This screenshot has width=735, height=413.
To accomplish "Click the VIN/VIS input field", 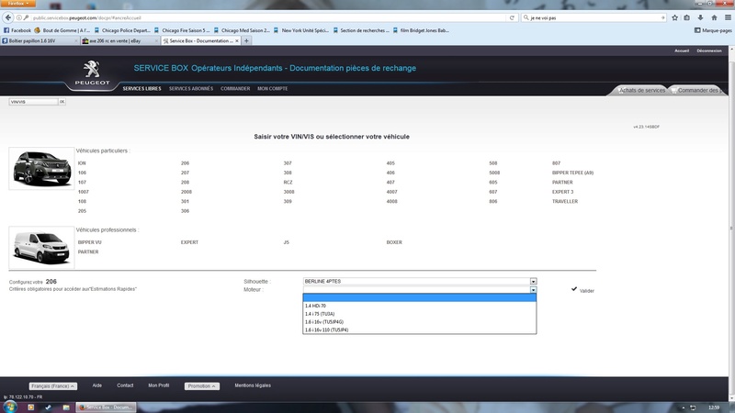I will pyautogui.click(x=33, y=102).
